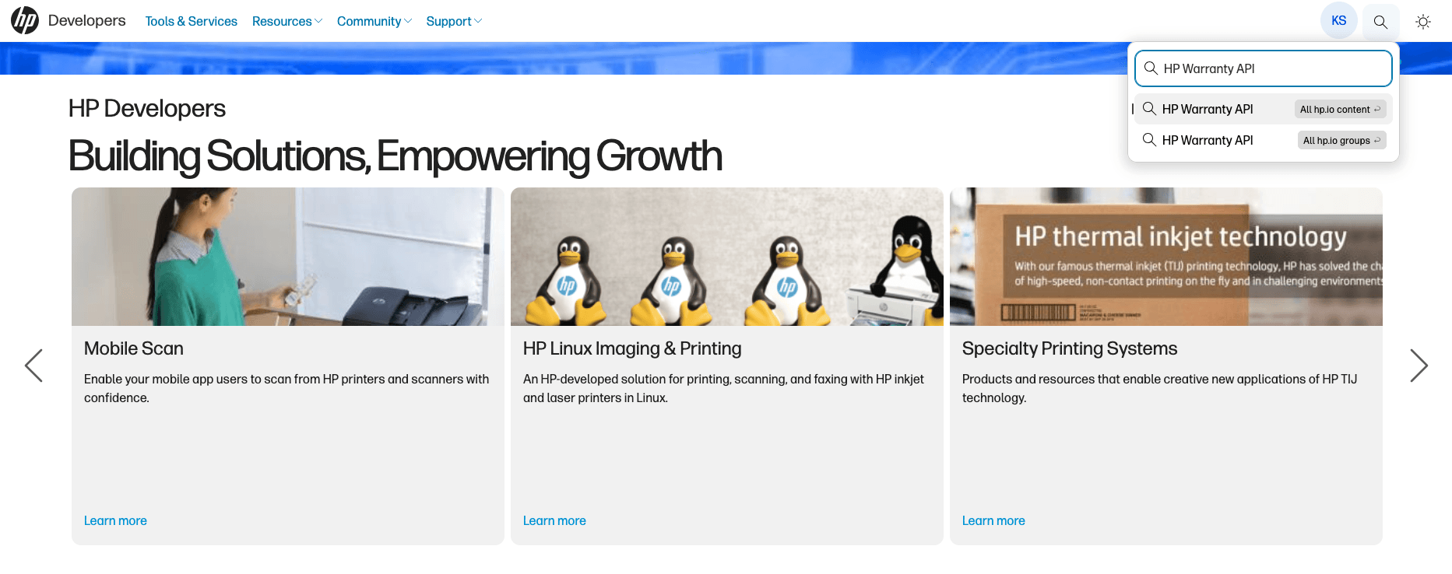Click the HP Developers heading

147,109
